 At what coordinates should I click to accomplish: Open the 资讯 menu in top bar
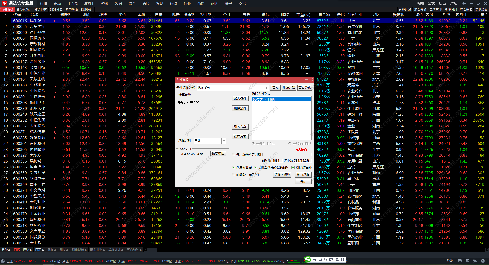point(104,4)
